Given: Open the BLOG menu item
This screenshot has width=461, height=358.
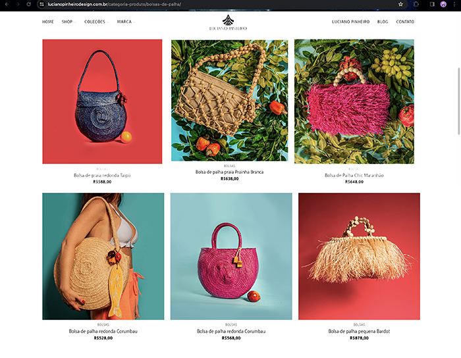Looking at the screenshot, I should pos(383,22).
